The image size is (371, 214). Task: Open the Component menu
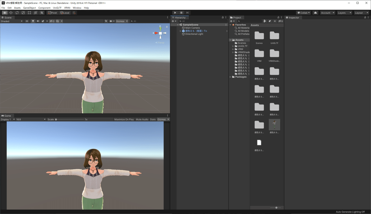click(45, 8)
